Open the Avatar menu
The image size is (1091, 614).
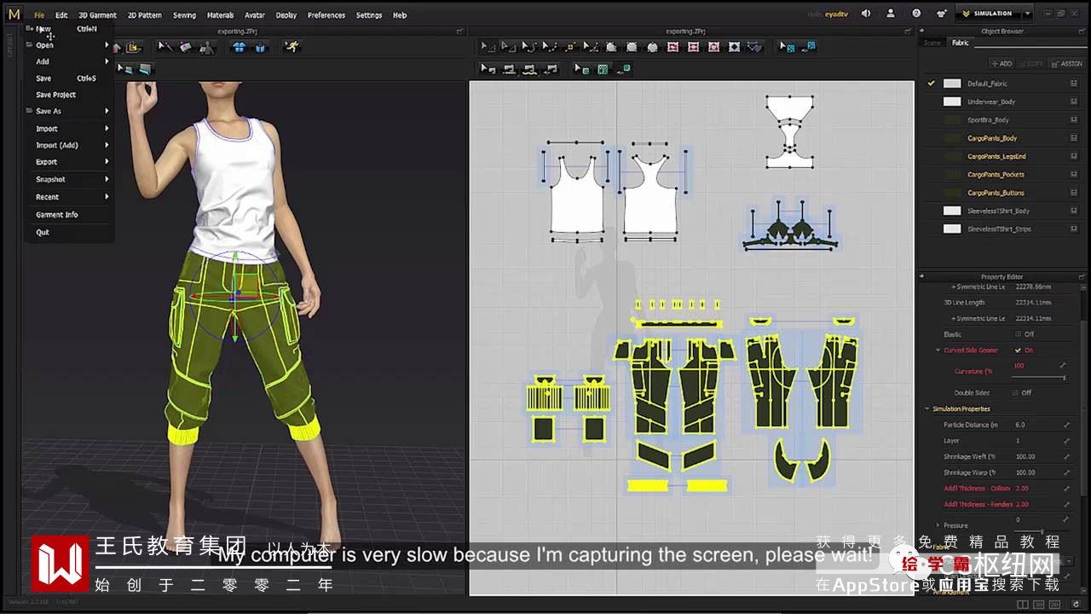pos(255,15)
